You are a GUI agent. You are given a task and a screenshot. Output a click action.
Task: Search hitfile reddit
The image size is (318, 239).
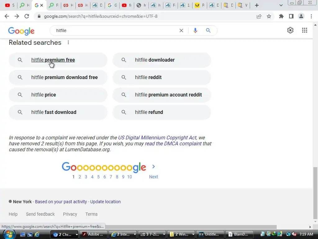[x=161, y=77]
